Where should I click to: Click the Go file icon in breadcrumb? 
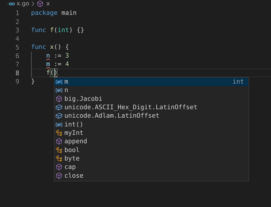pos(11,4)
